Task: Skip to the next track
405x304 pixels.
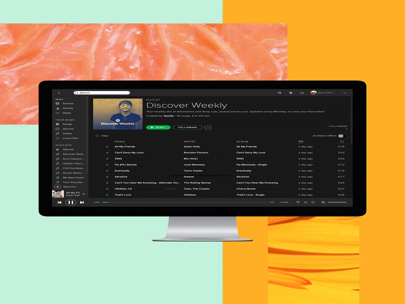Action: pyautogui.click(x=82, y=202)
